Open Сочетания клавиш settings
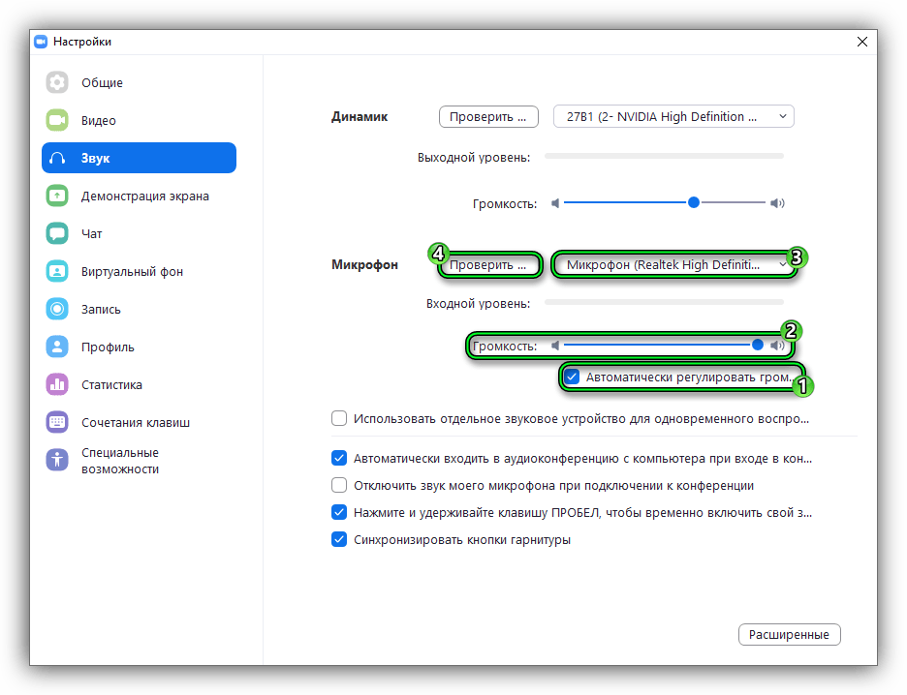 click(x=139, y=422)
